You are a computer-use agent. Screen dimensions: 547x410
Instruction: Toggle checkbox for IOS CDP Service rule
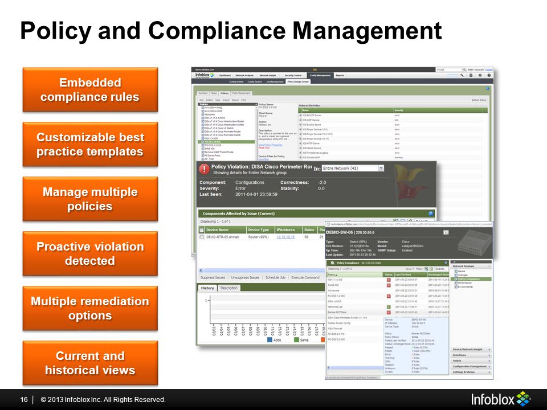tap(300, 120)
